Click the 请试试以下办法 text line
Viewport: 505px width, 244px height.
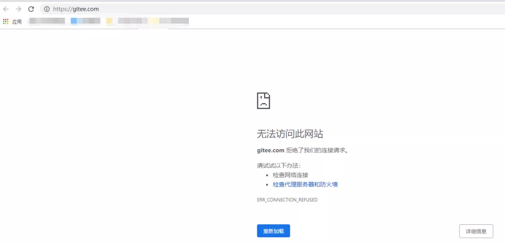point(279,166)
